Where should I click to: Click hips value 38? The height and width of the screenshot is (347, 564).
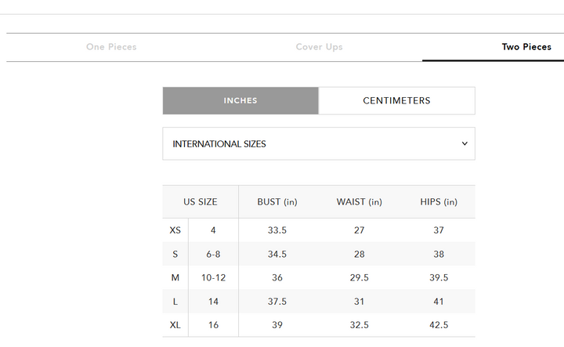pos(439,255)
